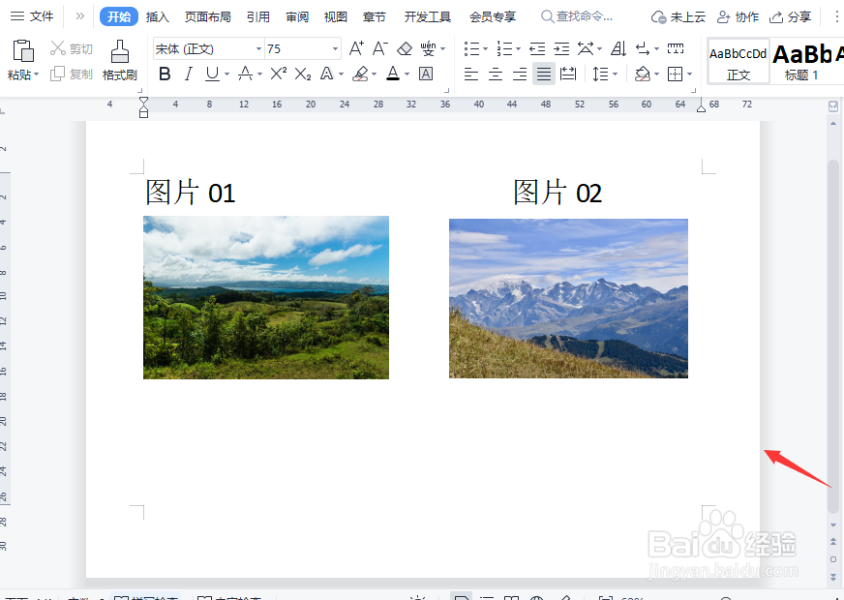Toggle Underline formatting
The image size is (844, 600).
(212, 74)
